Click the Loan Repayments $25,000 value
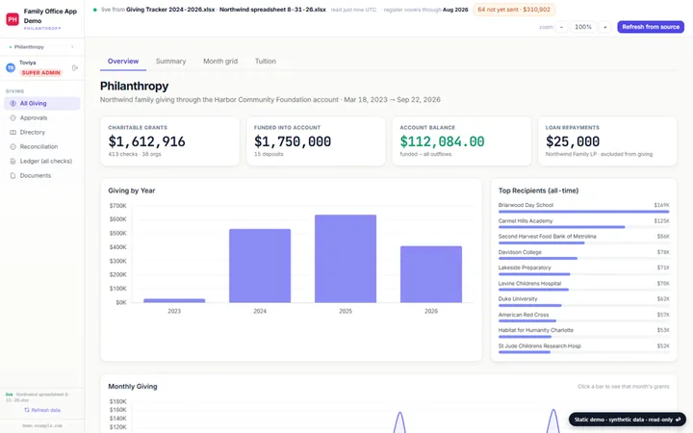This screenshot has height=433, width=693. (573, 141)
